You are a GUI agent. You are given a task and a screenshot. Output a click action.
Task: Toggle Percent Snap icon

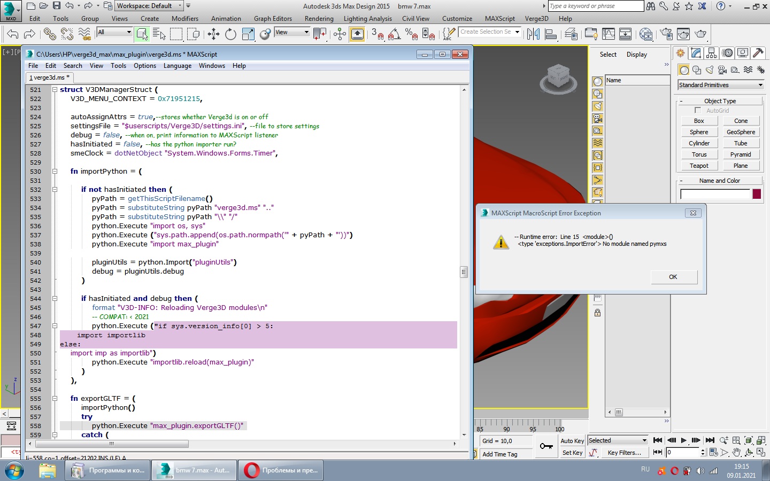point(411,34)
